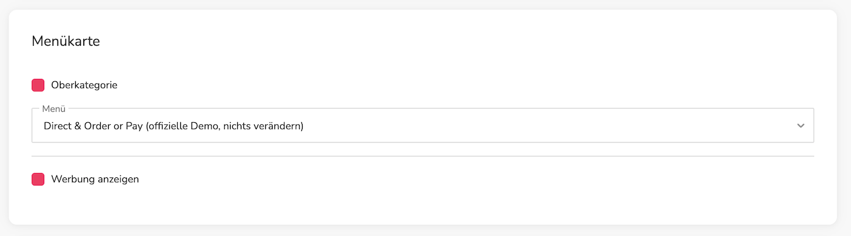This screenshot has height=236, width=851.
Task: Click the Werbung anzeigen label text
Action: [x=95, y=179]
